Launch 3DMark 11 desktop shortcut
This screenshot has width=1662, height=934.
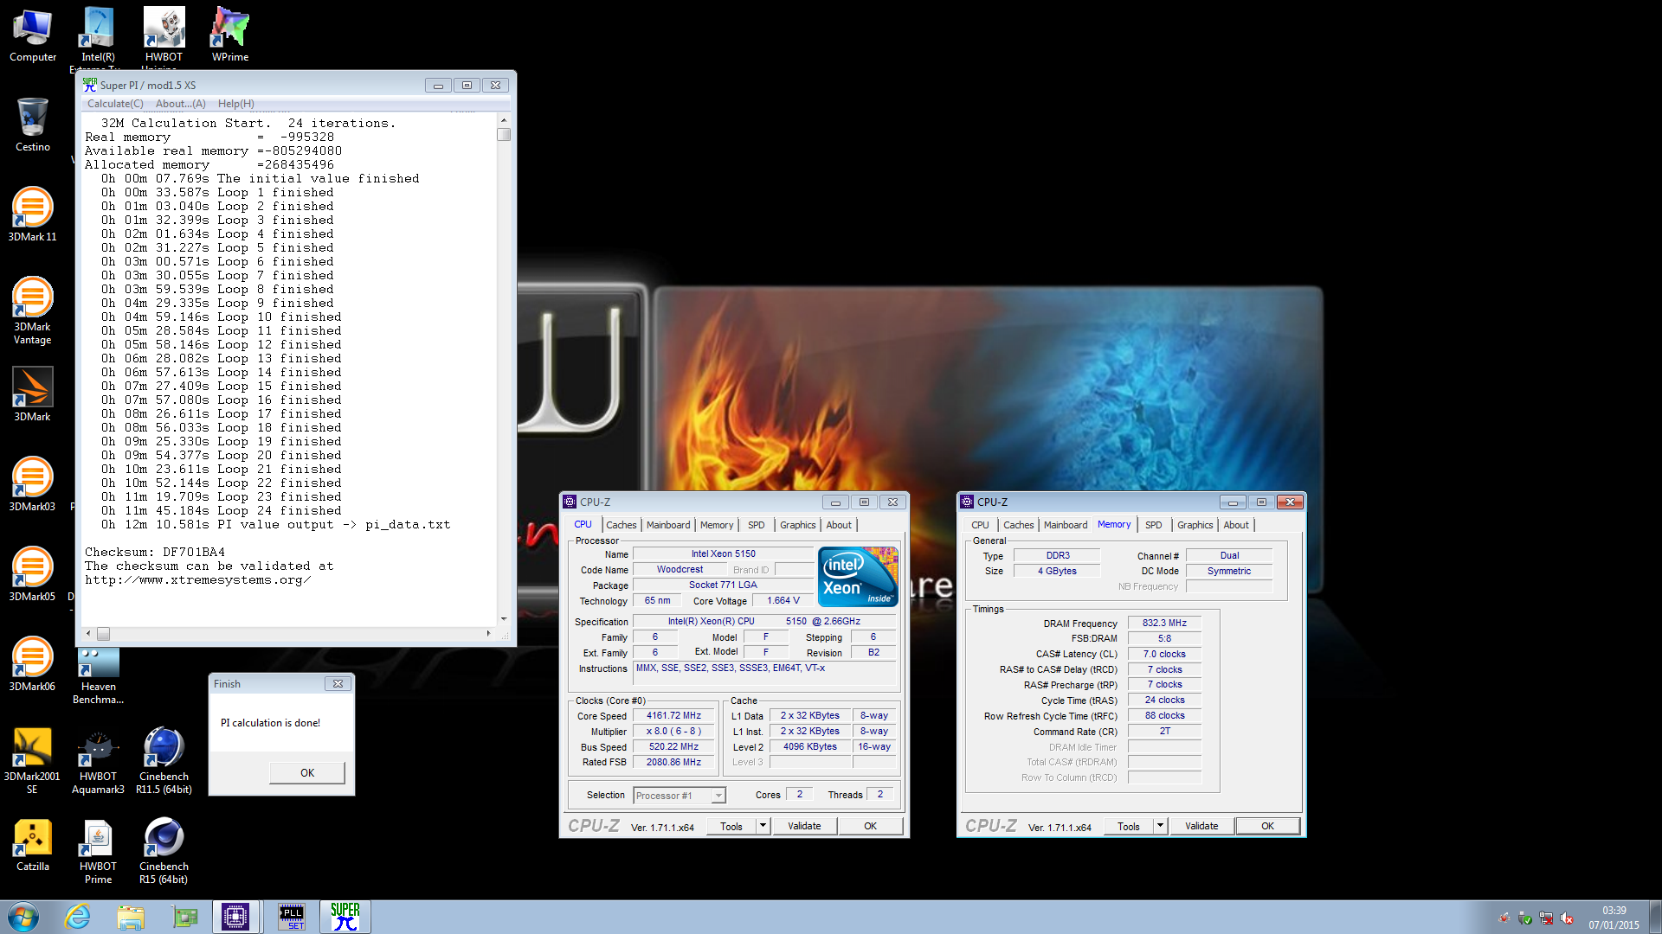(33, 214)
